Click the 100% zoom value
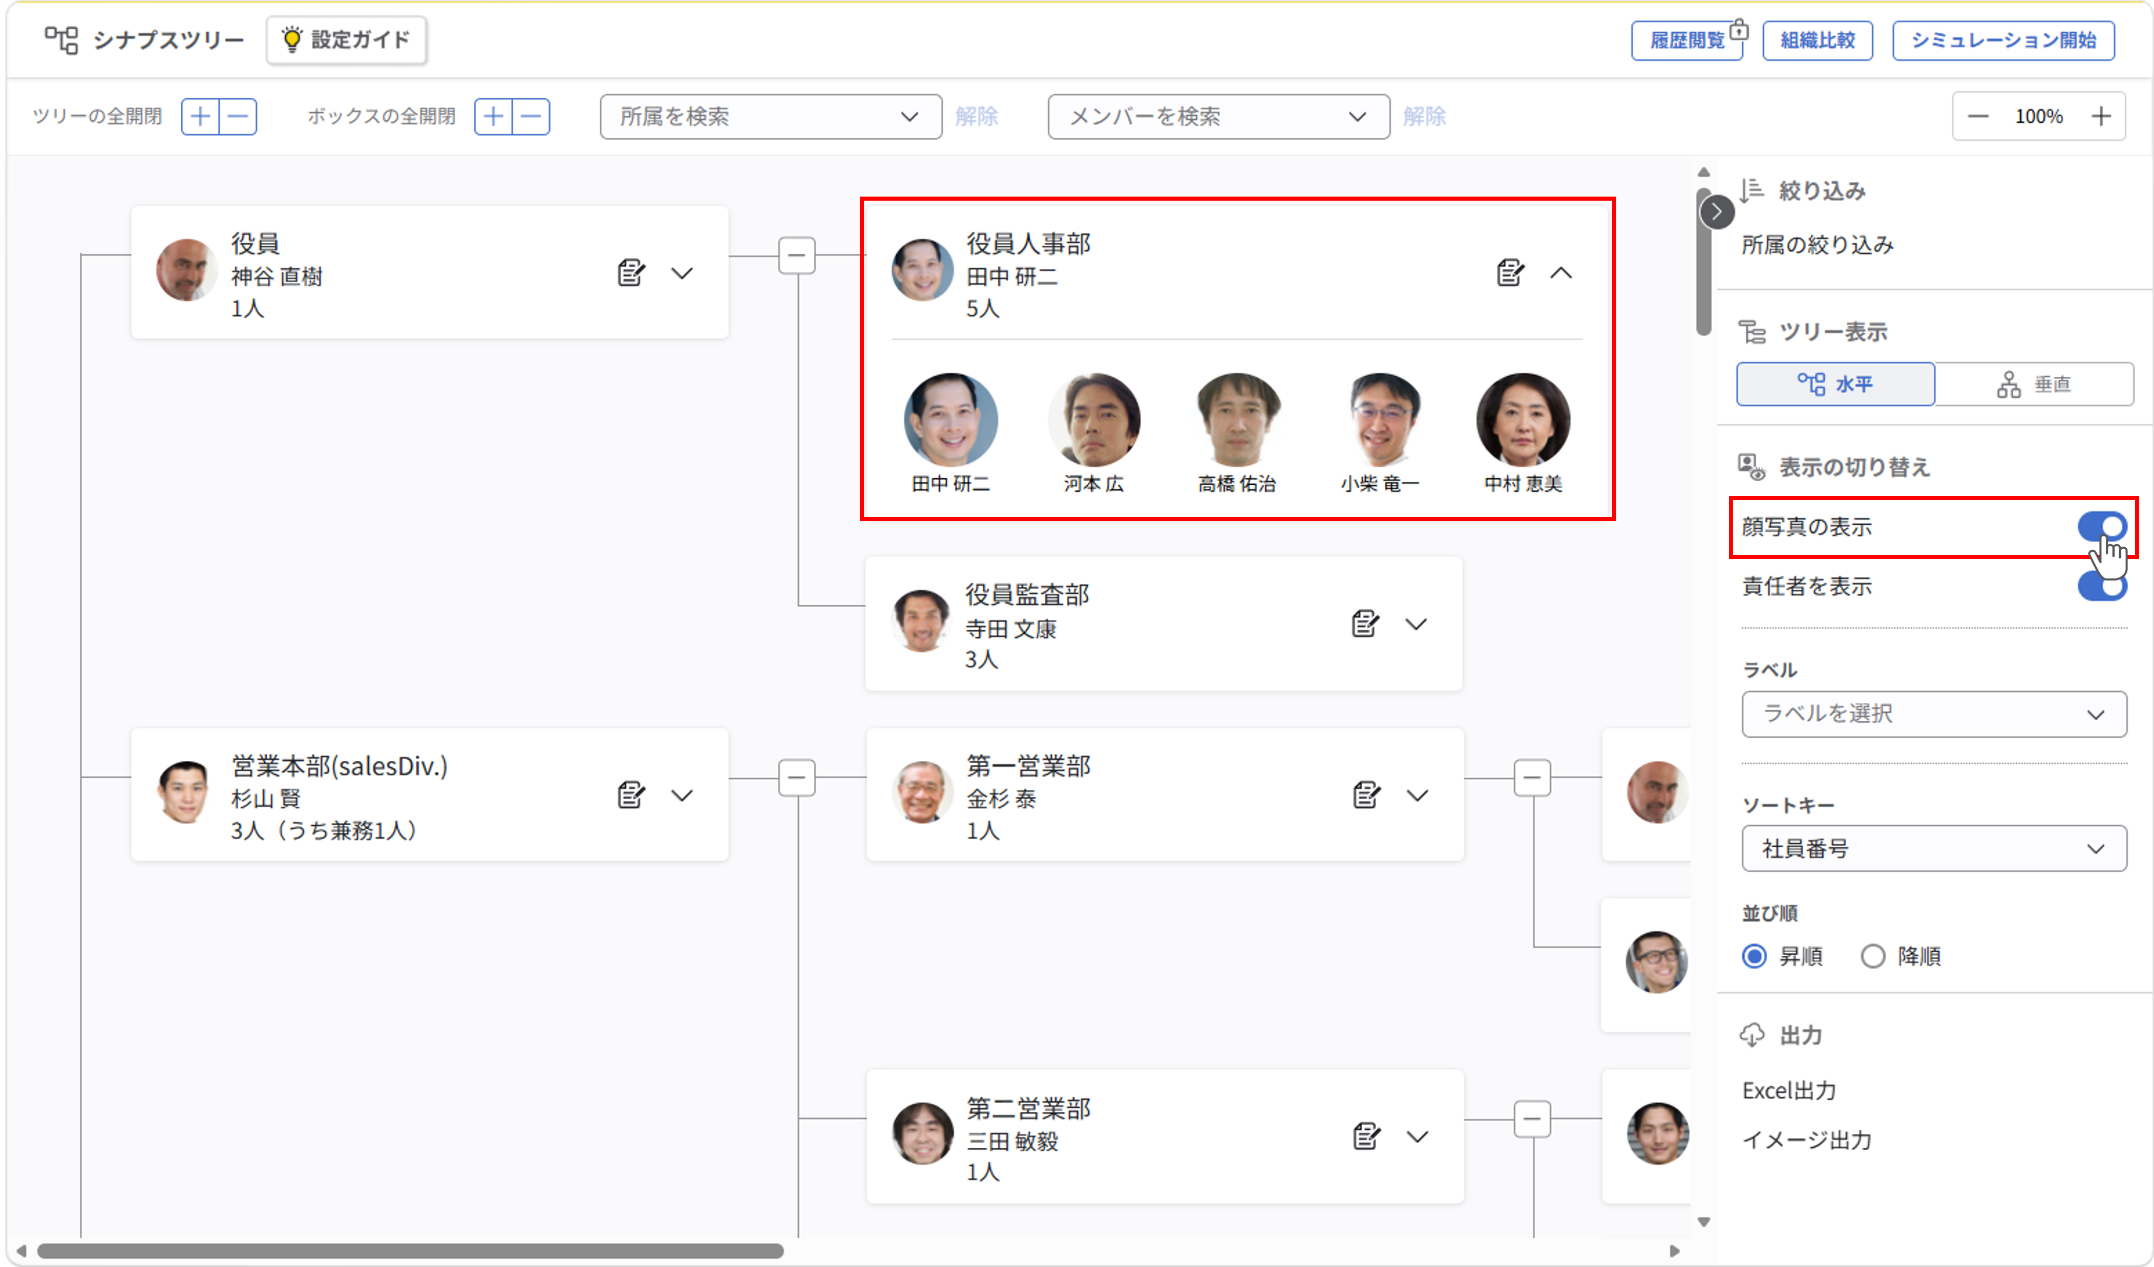The image size is (2154, 1267). [x=2039, y=117]
